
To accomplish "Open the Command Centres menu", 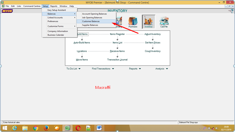I will click(32, 6).
